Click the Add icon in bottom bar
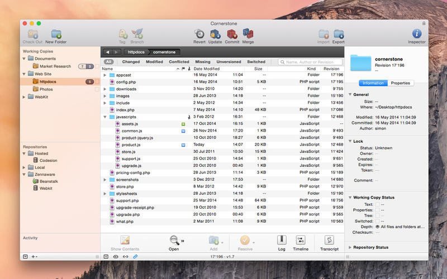This screenshot has height=279, width=447. [x=214, y=240]
